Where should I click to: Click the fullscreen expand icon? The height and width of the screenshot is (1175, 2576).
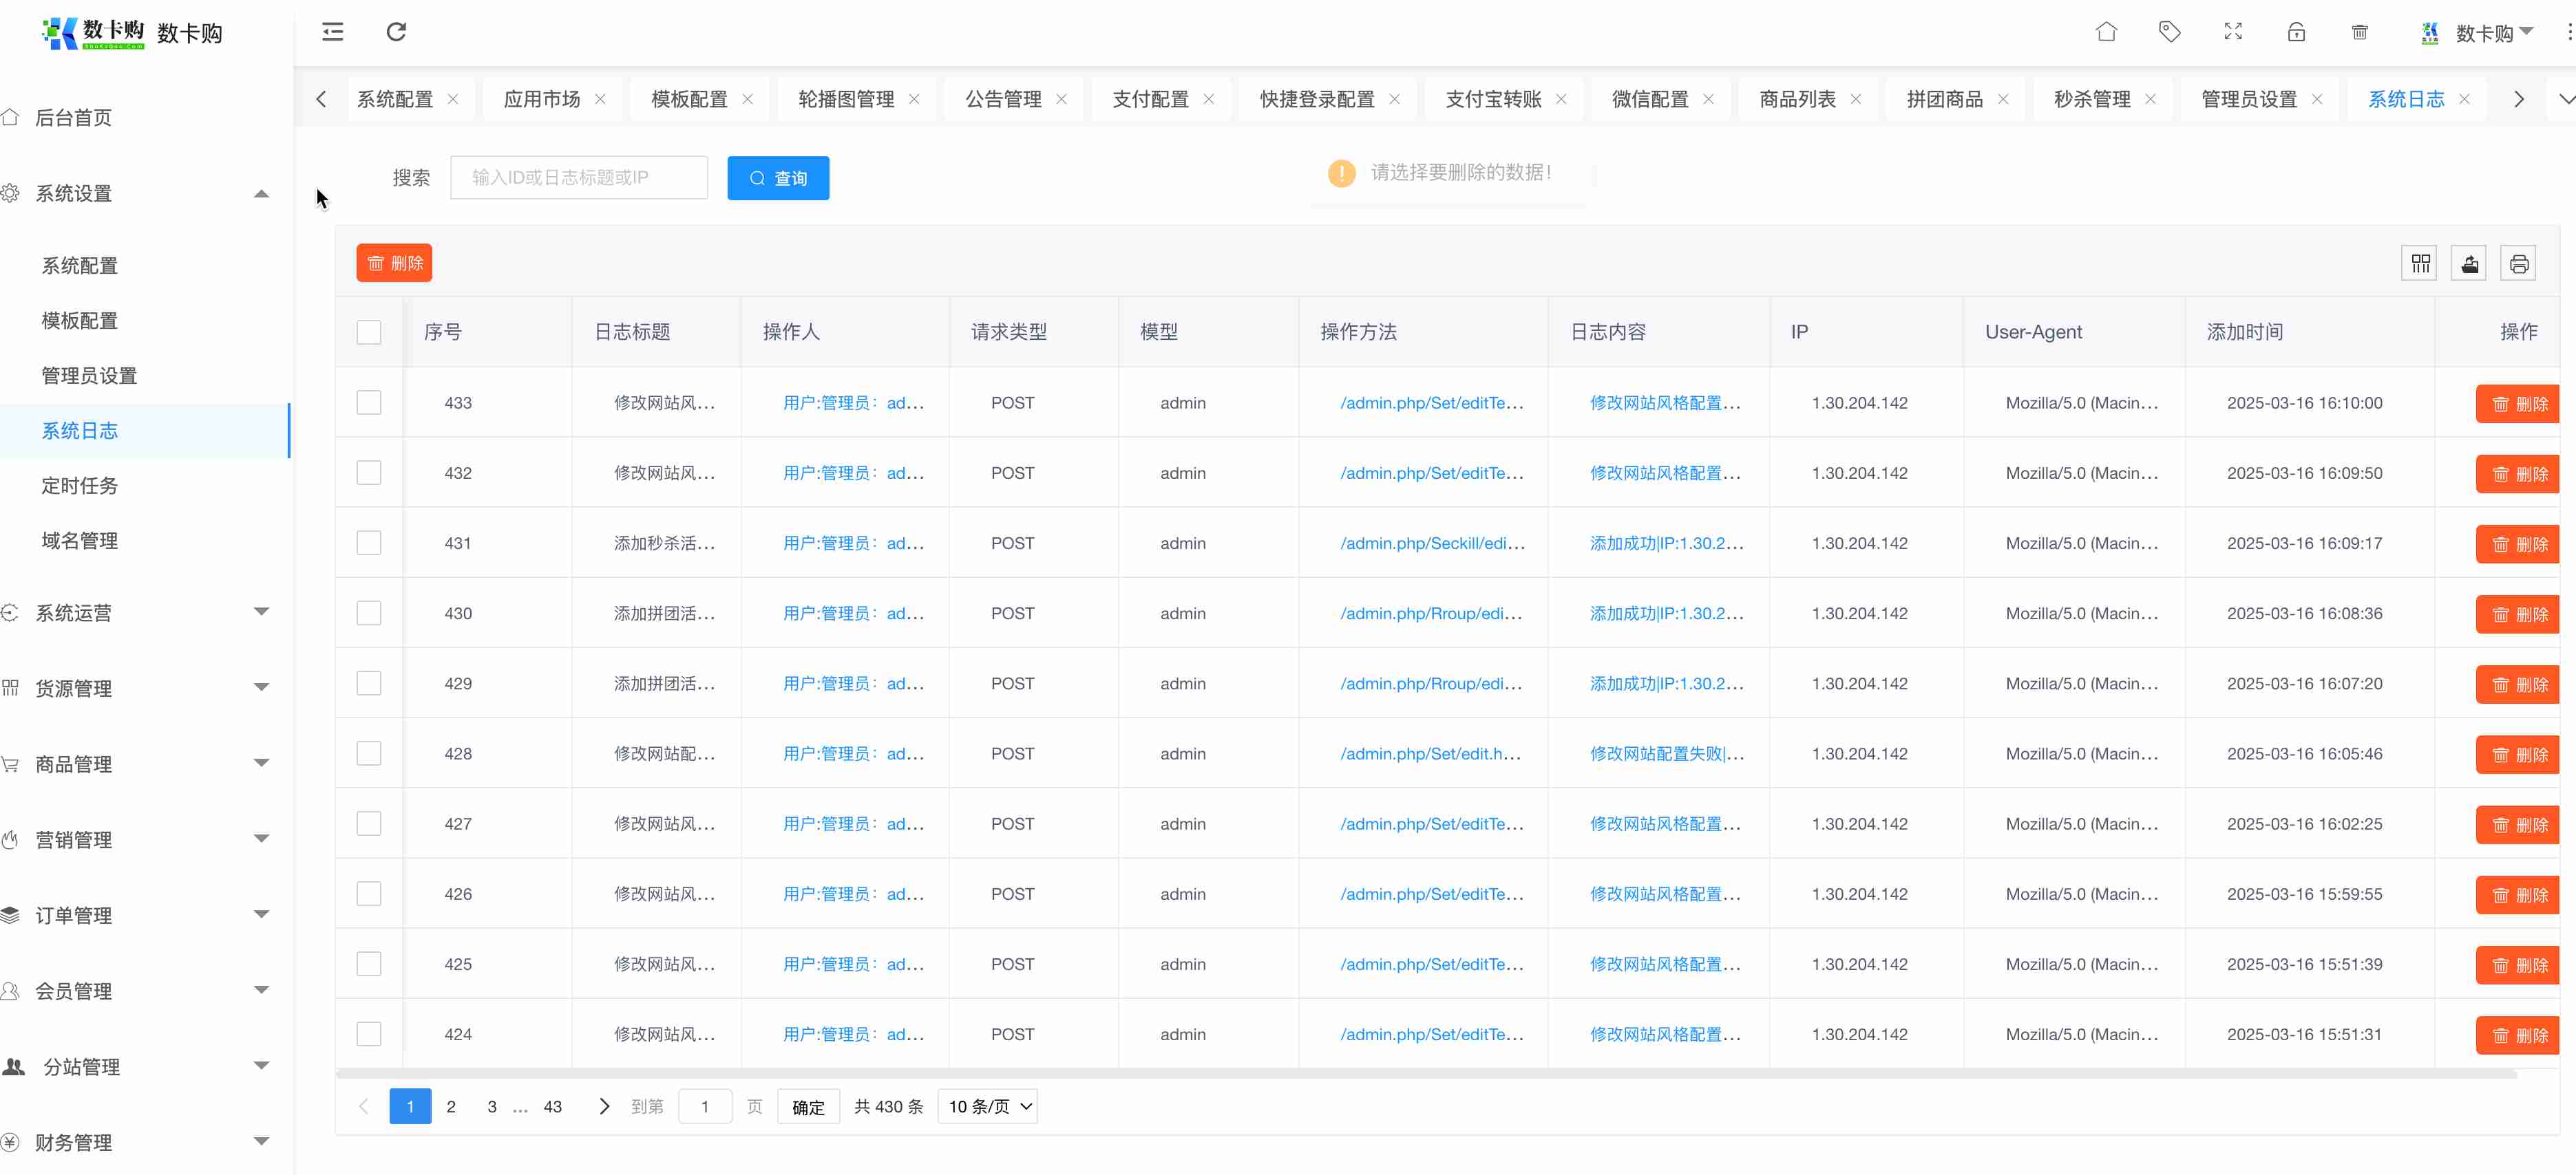pyautogui.click(x=2232, y=32)
